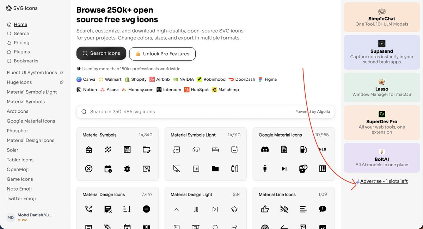The image size is (423, 229).
Task: Select the calendar with clock icon
Action: 108,169
